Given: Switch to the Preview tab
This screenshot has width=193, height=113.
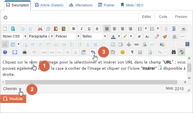Looking at the screenshot, I should [x=181, y=17].
